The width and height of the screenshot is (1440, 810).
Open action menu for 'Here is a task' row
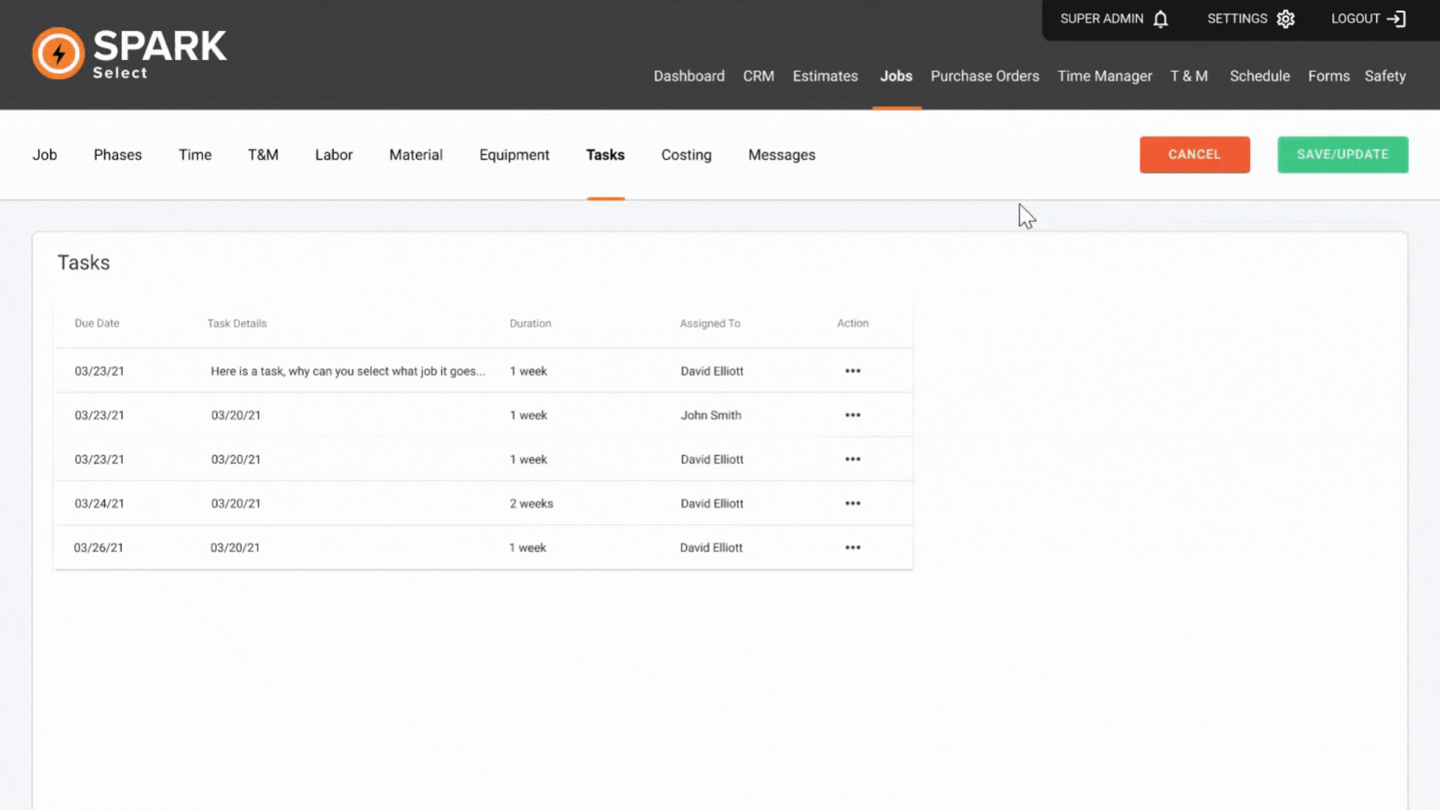853,370
